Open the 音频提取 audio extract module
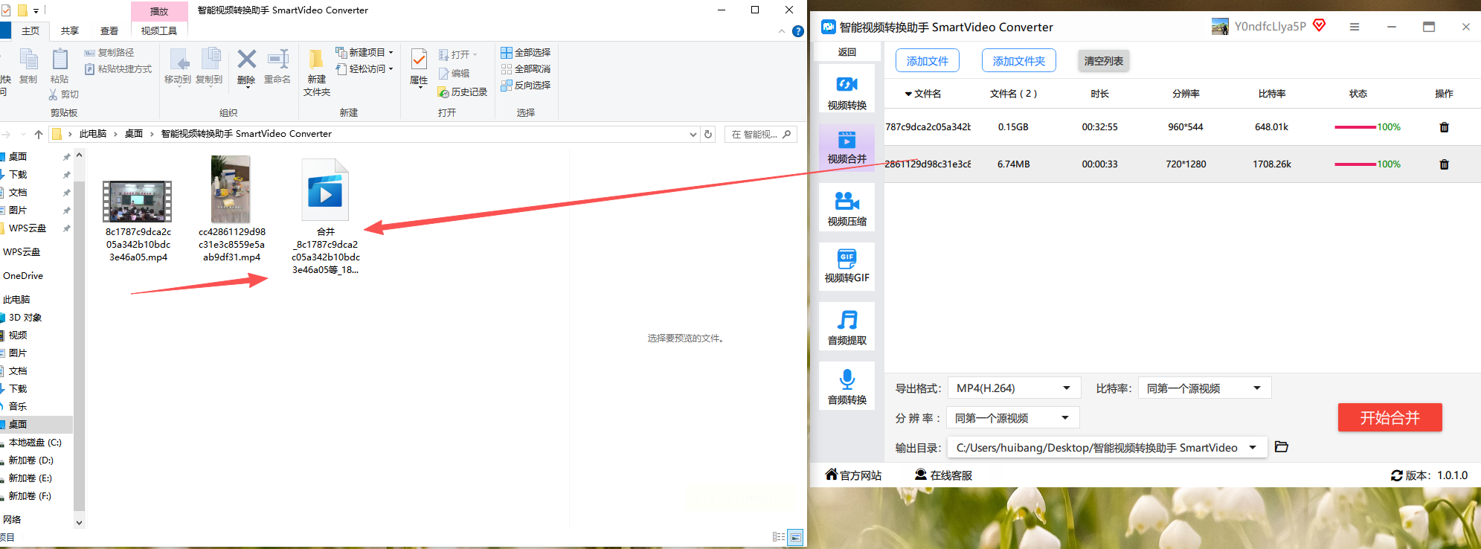1481x549 pixels. pos(846,328)
